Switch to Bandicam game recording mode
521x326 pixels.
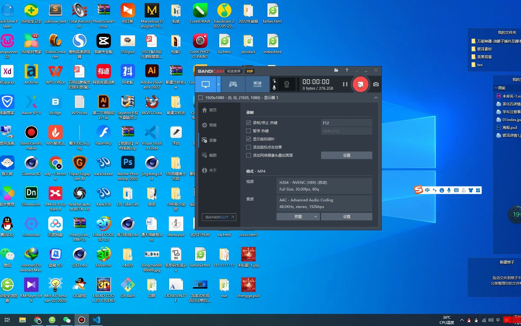(x=233, y=84)
